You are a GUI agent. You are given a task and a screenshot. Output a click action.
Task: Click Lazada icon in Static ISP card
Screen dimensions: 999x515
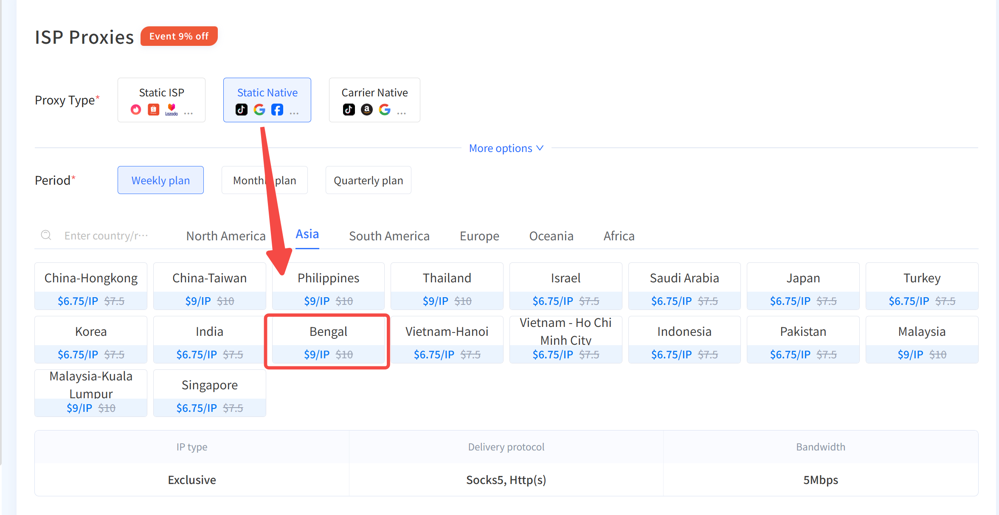pyautogui.click(x=172, y=110)
